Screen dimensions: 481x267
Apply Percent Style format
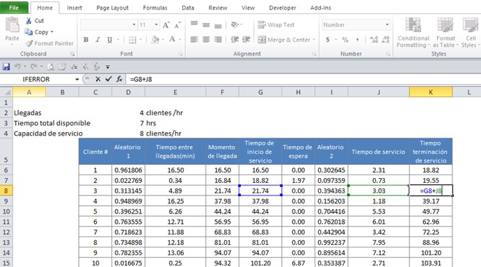(345, 40)
